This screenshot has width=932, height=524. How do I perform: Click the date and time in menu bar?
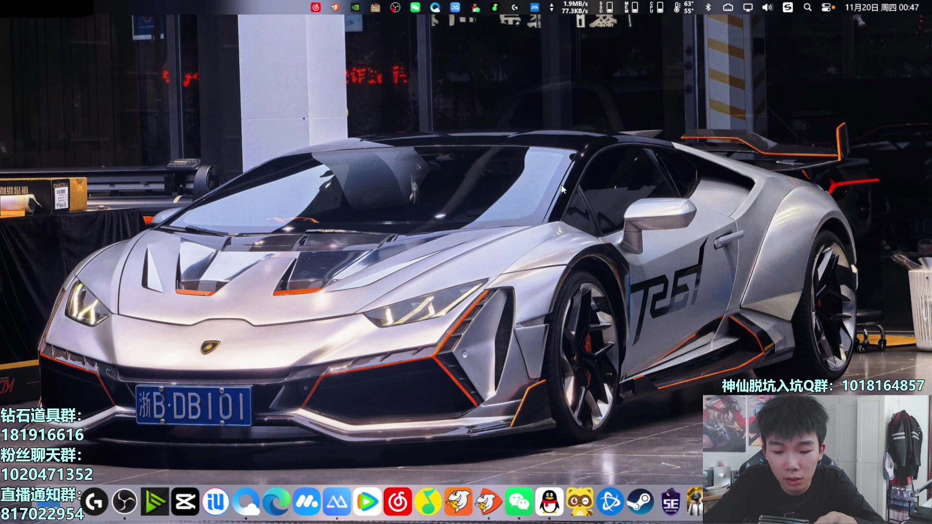(882, 7)
